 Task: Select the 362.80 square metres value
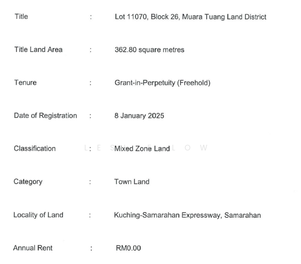149,50
